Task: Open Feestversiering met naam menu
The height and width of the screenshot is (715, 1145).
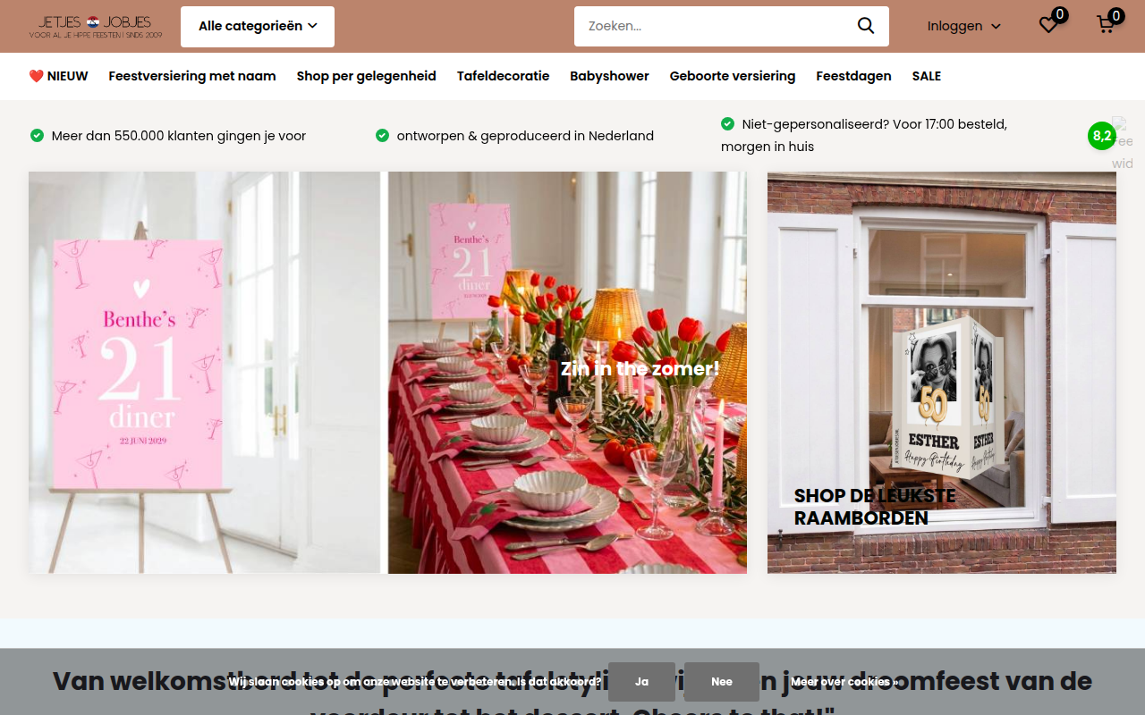Action: click(192, 76)
